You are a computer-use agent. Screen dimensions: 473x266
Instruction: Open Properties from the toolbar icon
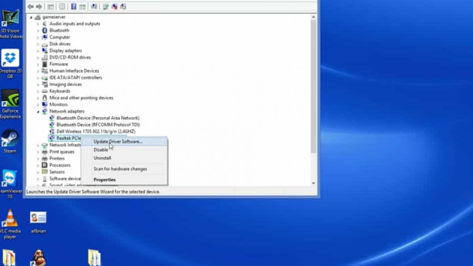[62, 7]
